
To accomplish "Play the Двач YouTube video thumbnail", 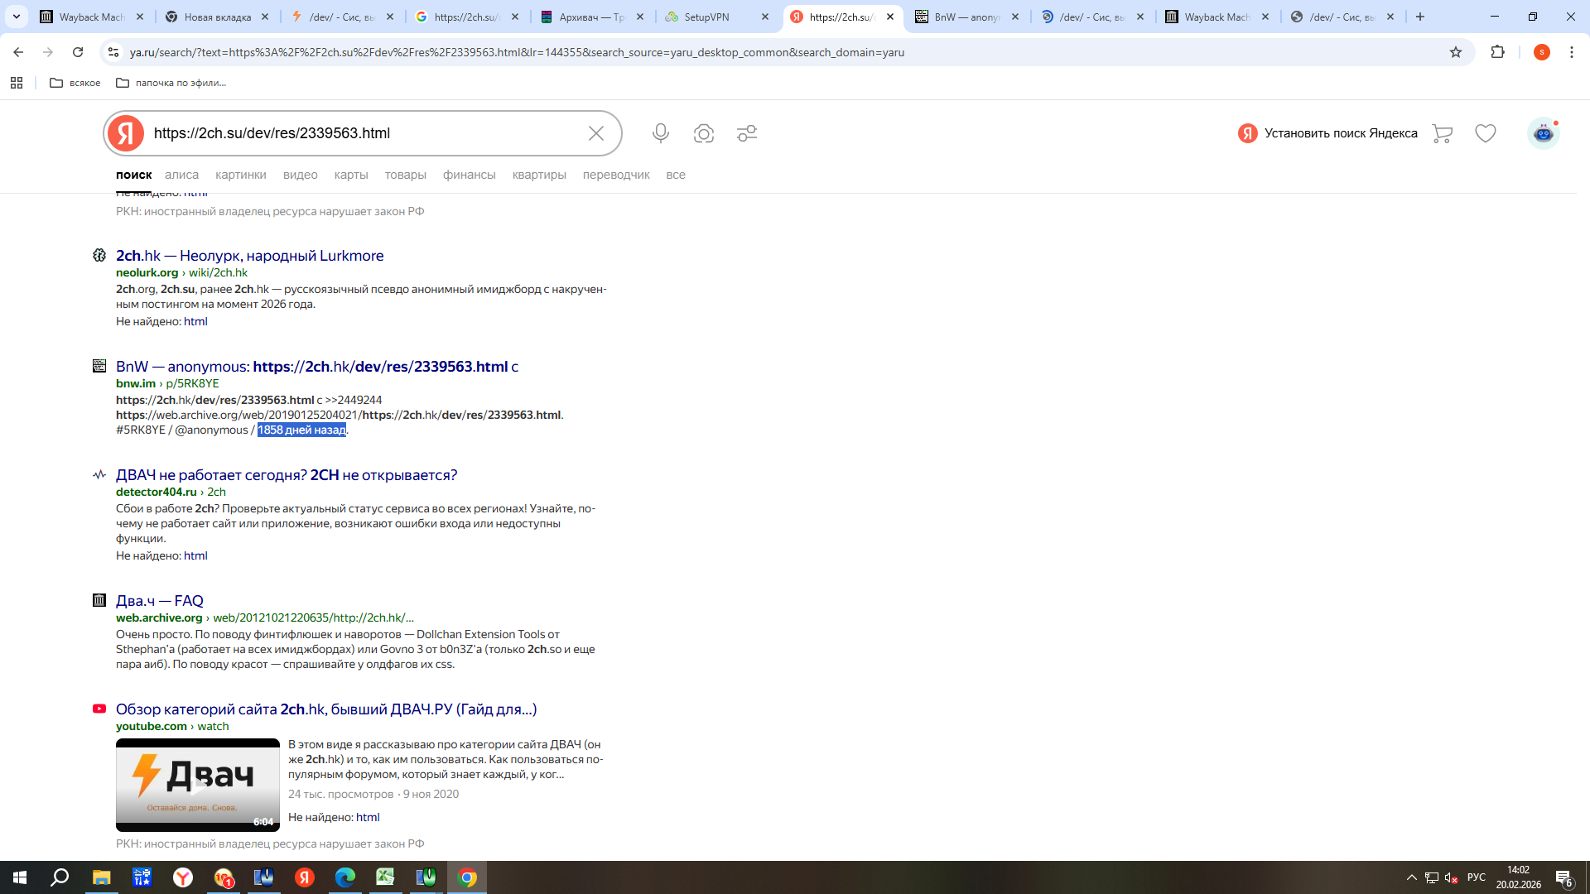I will [198, 785].
